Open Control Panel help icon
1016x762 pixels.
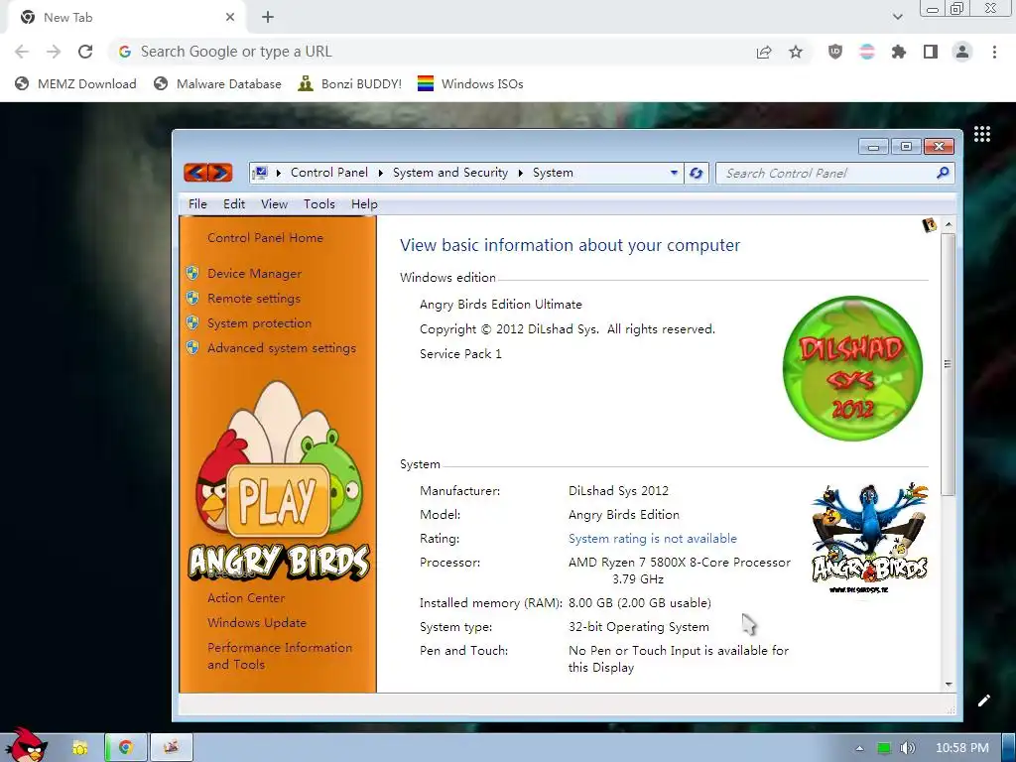click(929, 225)
